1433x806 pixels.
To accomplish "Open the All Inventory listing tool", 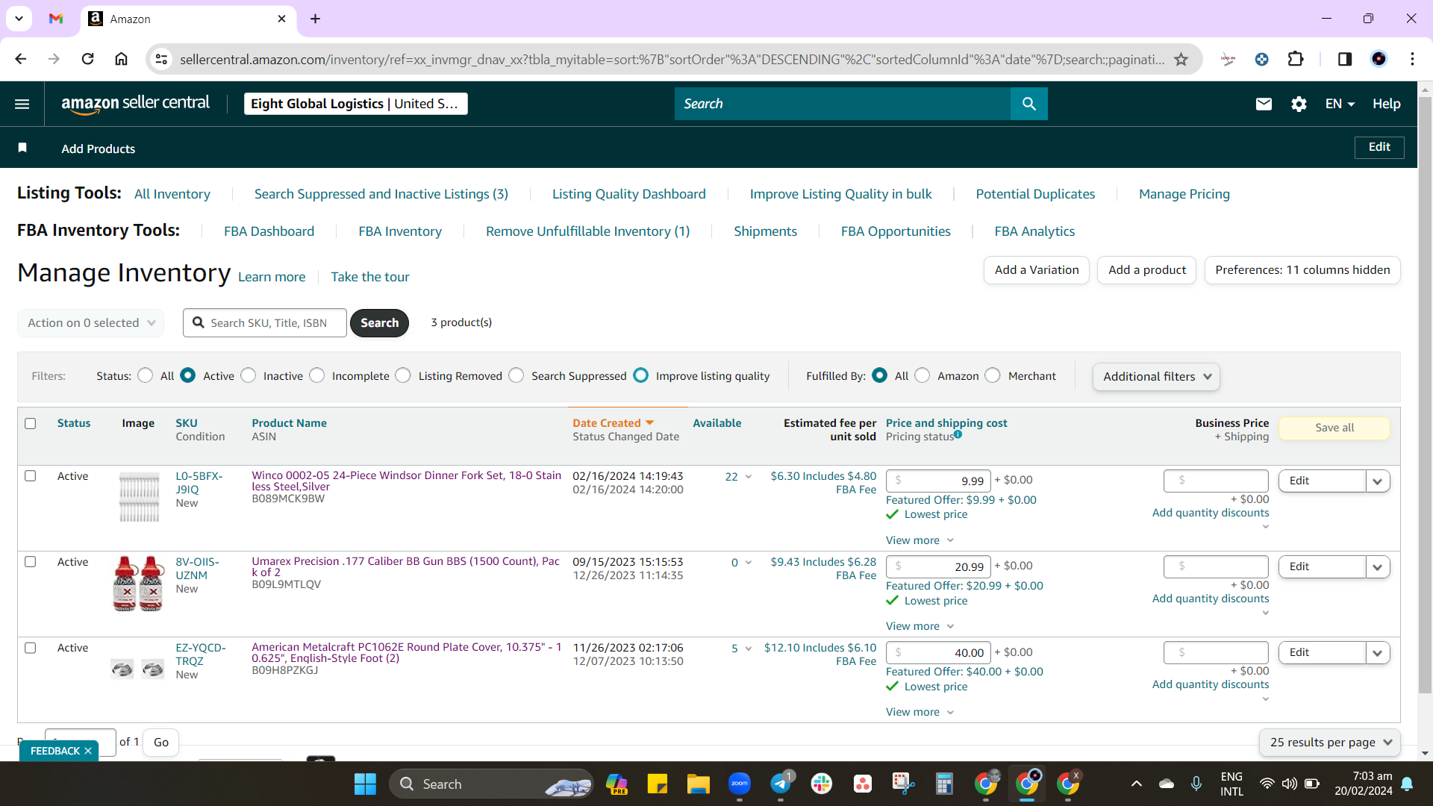I will coord(172,194).
